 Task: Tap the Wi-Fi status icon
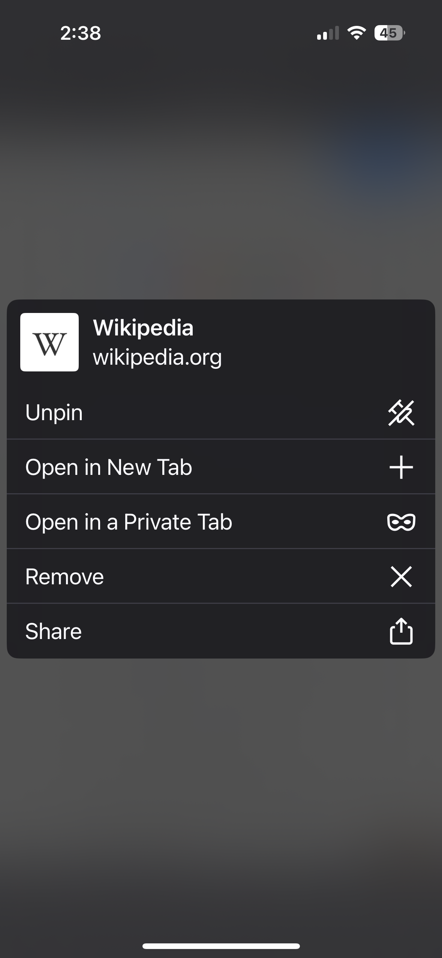coord(357,33)
